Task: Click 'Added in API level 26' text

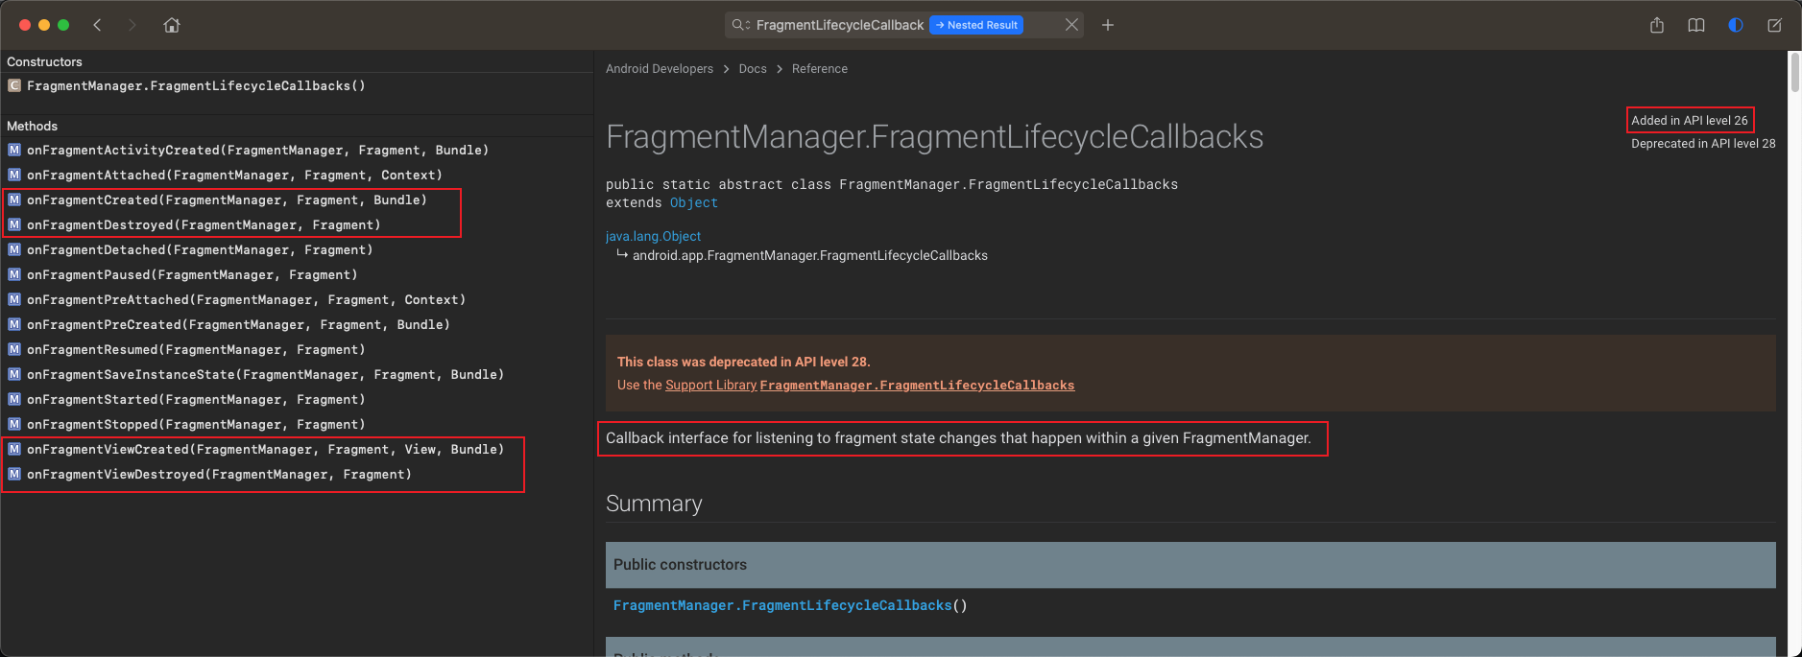Action: 1690,120
